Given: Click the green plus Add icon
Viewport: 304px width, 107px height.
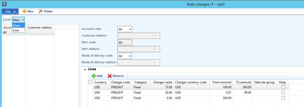Looking at the screenshot, I should (94, 76).
